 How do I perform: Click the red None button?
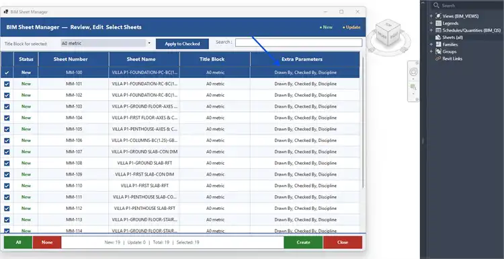[x=47, y=242]
